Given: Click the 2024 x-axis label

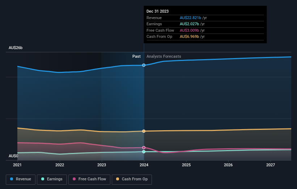Looking at the screenshot, I should click(144, 165).
